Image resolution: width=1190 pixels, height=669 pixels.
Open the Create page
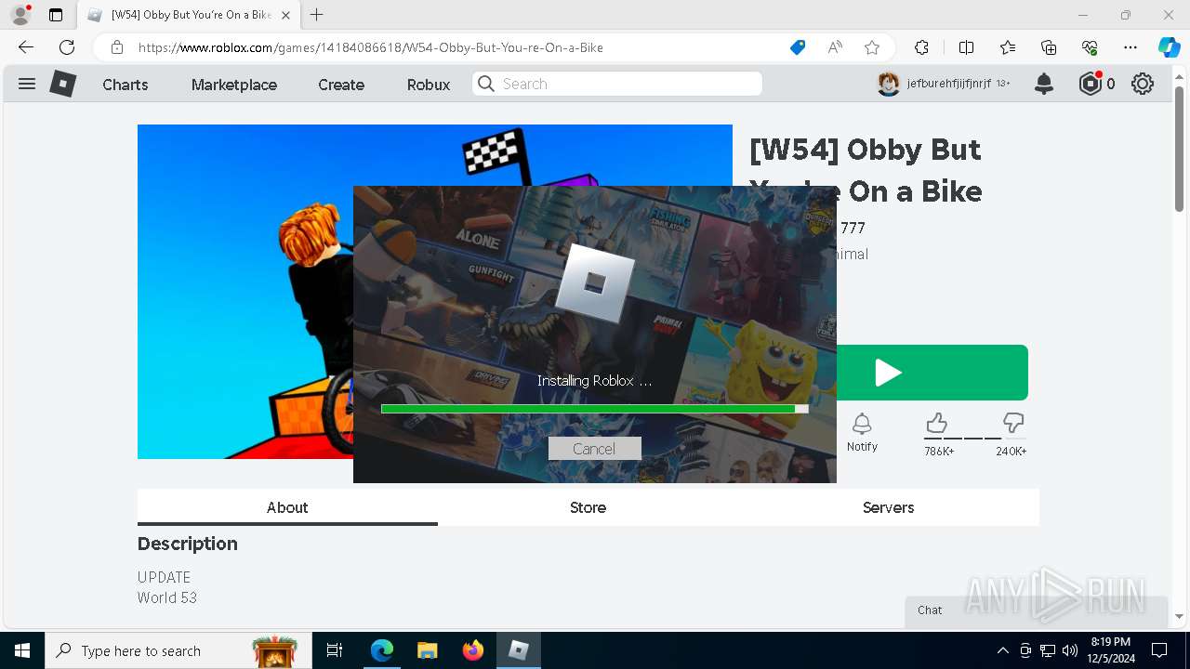pyautogui.click(x=341, y=85)
